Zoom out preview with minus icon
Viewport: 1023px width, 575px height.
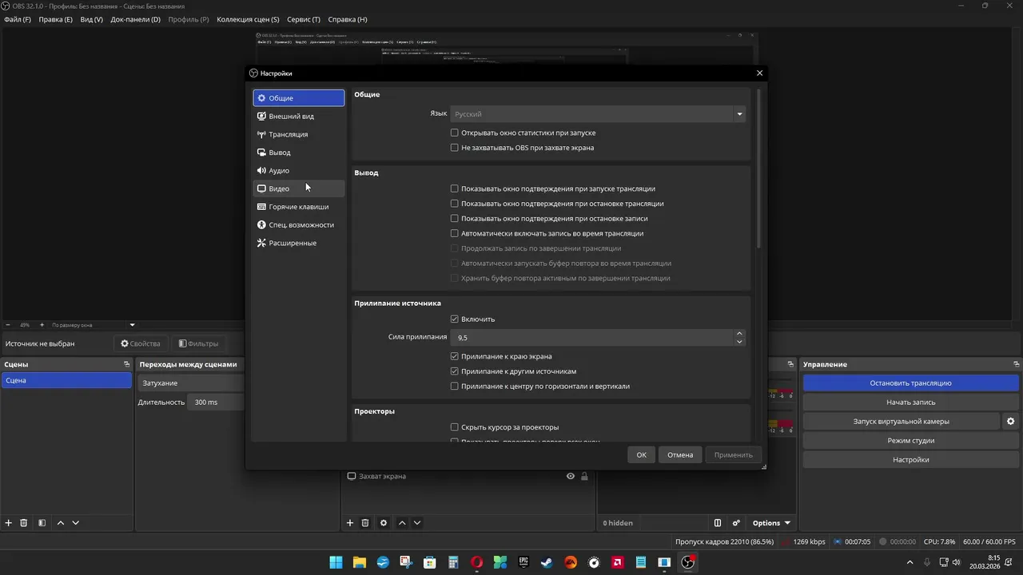coord(8,325)
